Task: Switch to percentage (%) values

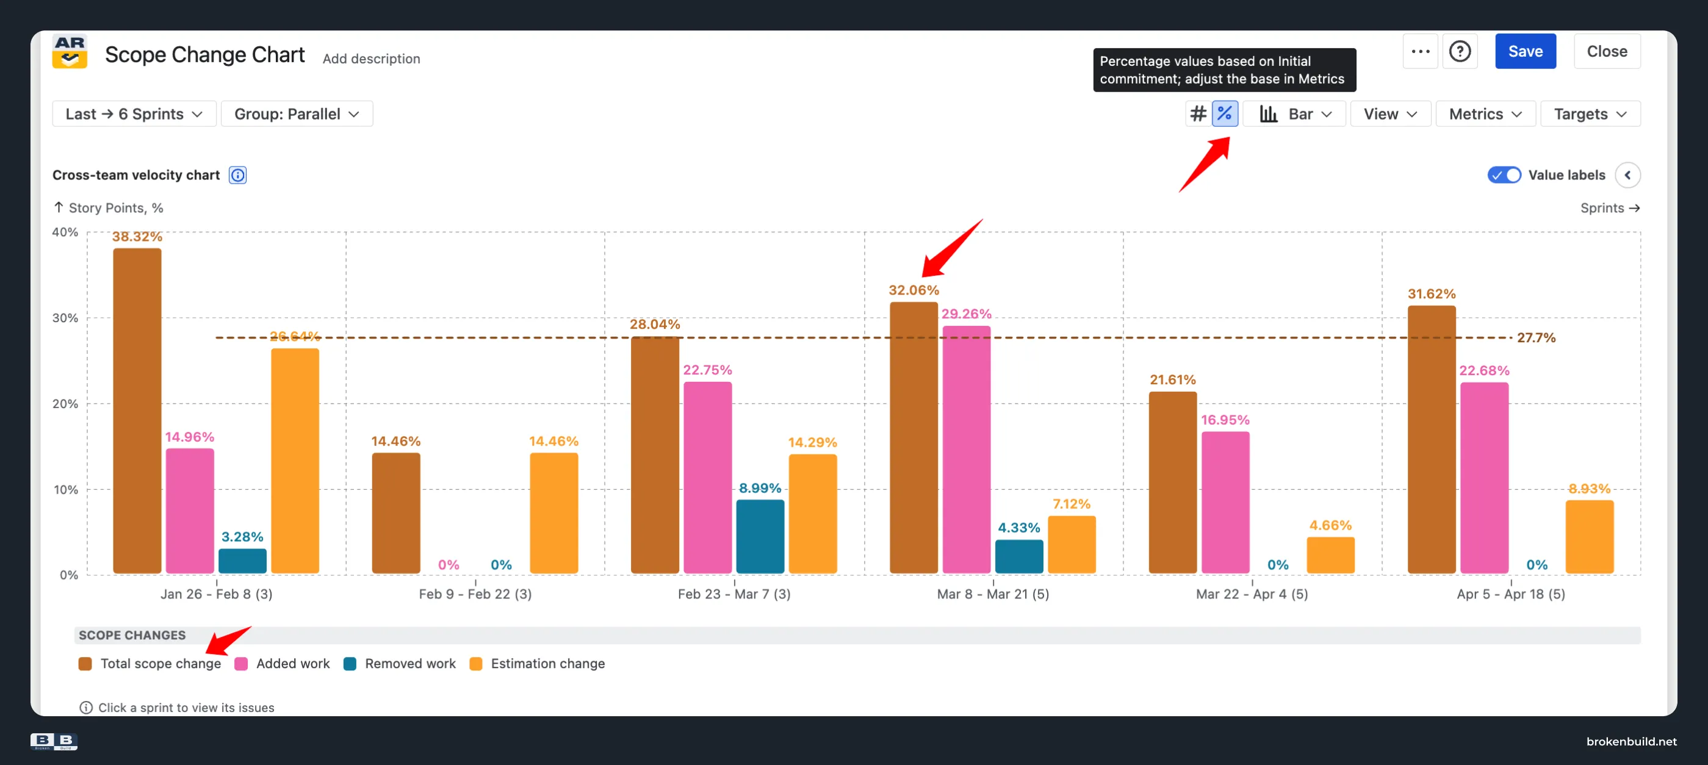Action: tap(1225, 114)
